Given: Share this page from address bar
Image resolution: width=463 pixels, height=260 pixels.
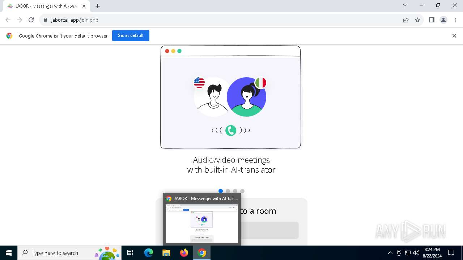Looking at the screenshot, I should tap(406, 20).
